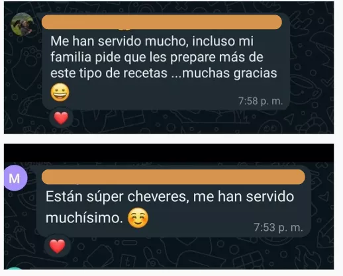The width and height of the screenshot is (343, 276).
Task: Click the 7:53 p. m. timestamp
Action: pyautogui.click(x=278, y=227)
